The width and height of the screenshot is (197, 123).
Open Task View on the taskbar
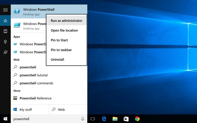click(93, 119)
